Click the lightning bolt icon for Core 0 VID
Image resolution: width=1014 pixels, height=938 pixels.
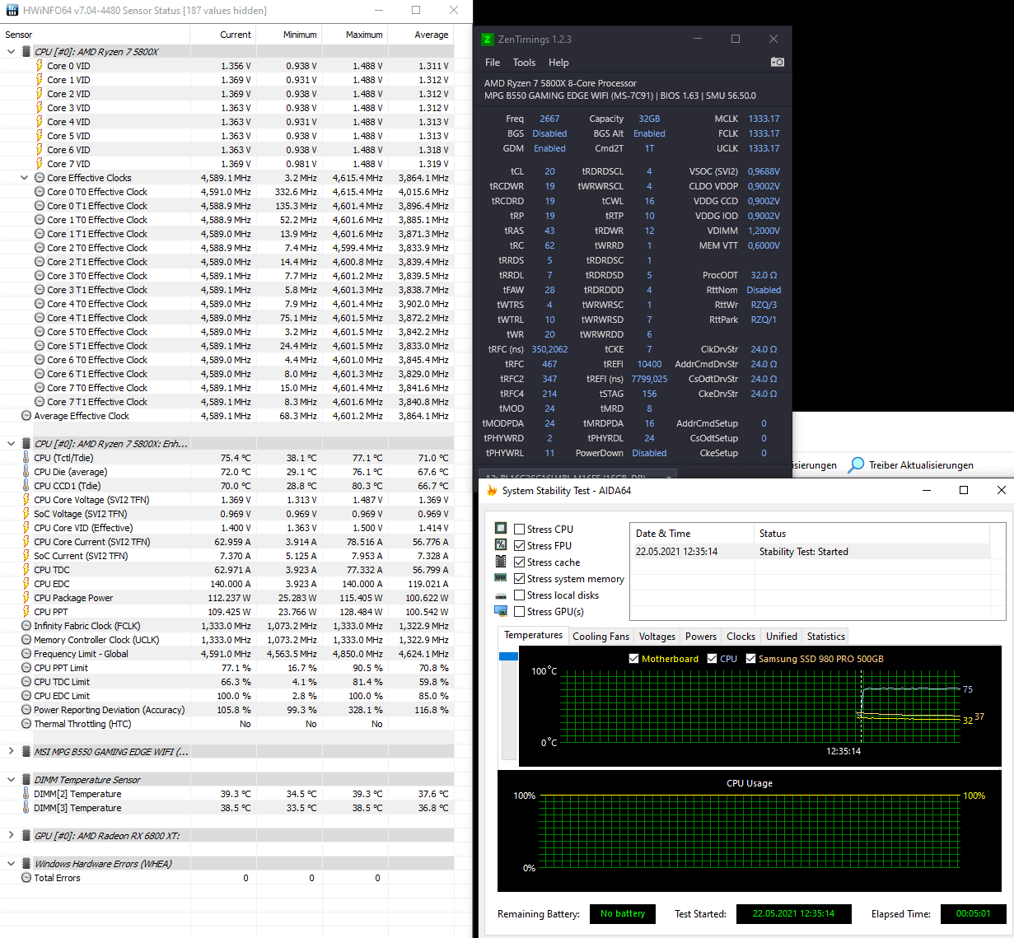point(39,66)
